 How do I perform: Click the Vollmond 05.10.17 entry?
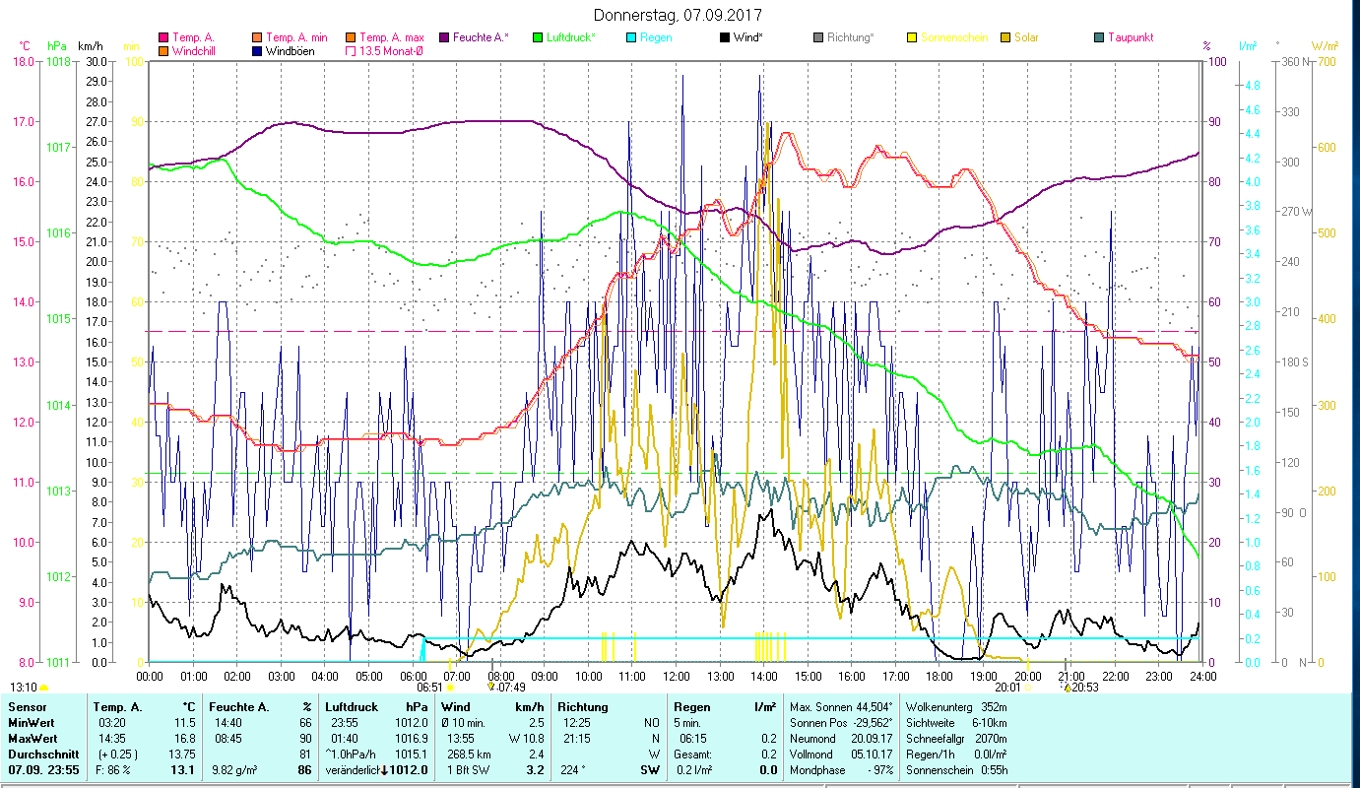point(841,755)
